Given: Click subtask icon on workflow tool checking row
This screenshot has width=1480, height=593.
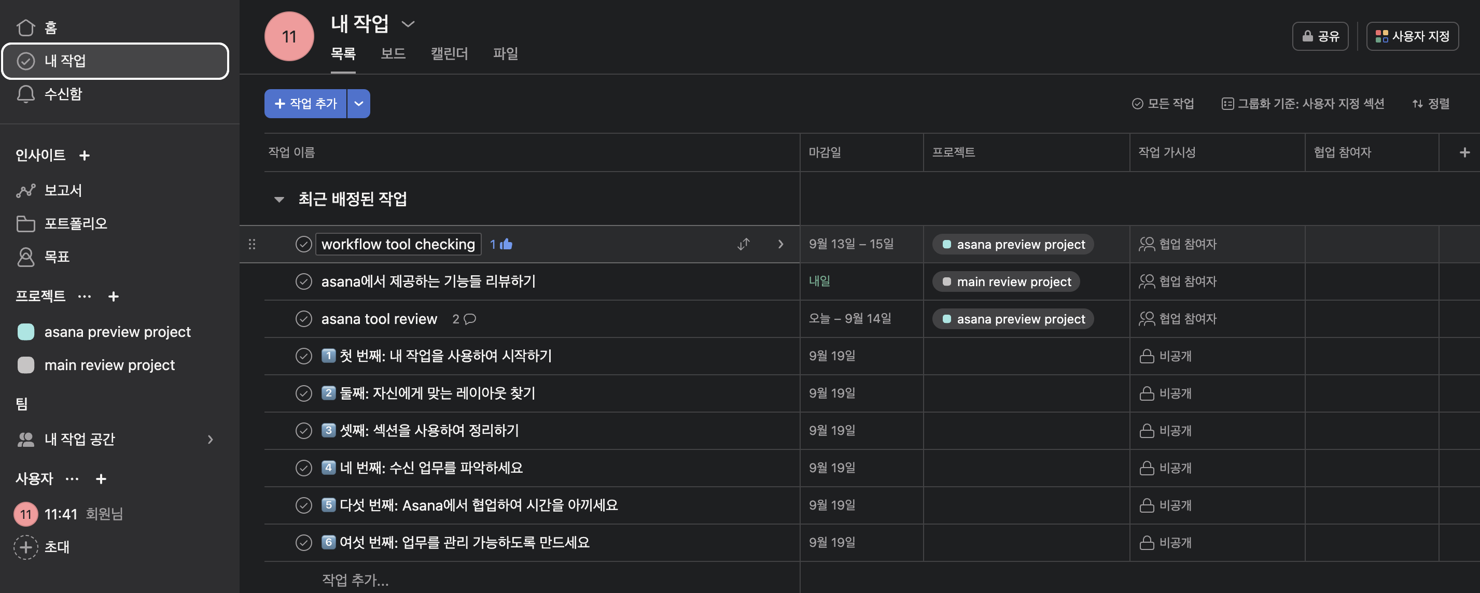Looking at the screenshot, I should 744,244.
